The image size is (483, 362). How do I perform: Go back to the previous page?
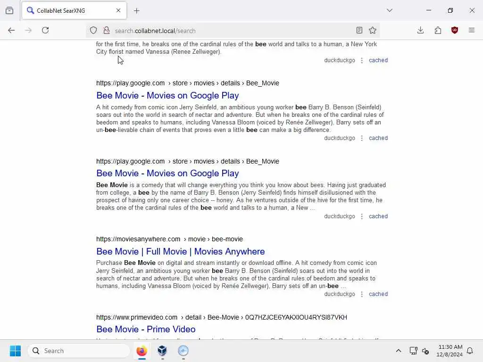[11, 30]
